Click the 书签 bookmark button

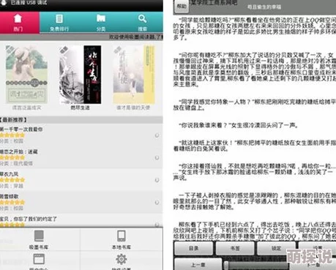[235, 248]
